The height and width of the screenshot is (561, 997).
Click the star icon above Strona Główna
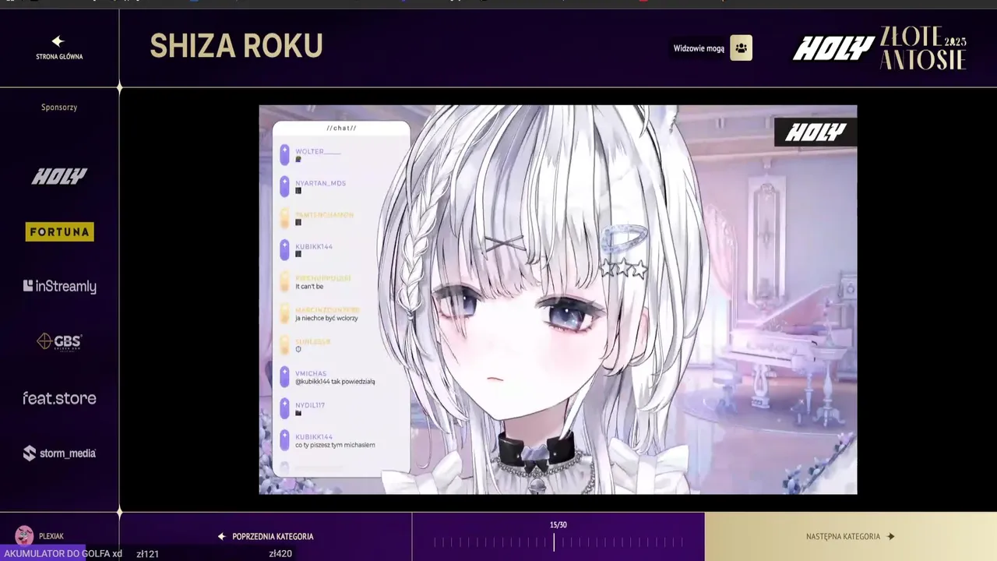pos(58,41)
